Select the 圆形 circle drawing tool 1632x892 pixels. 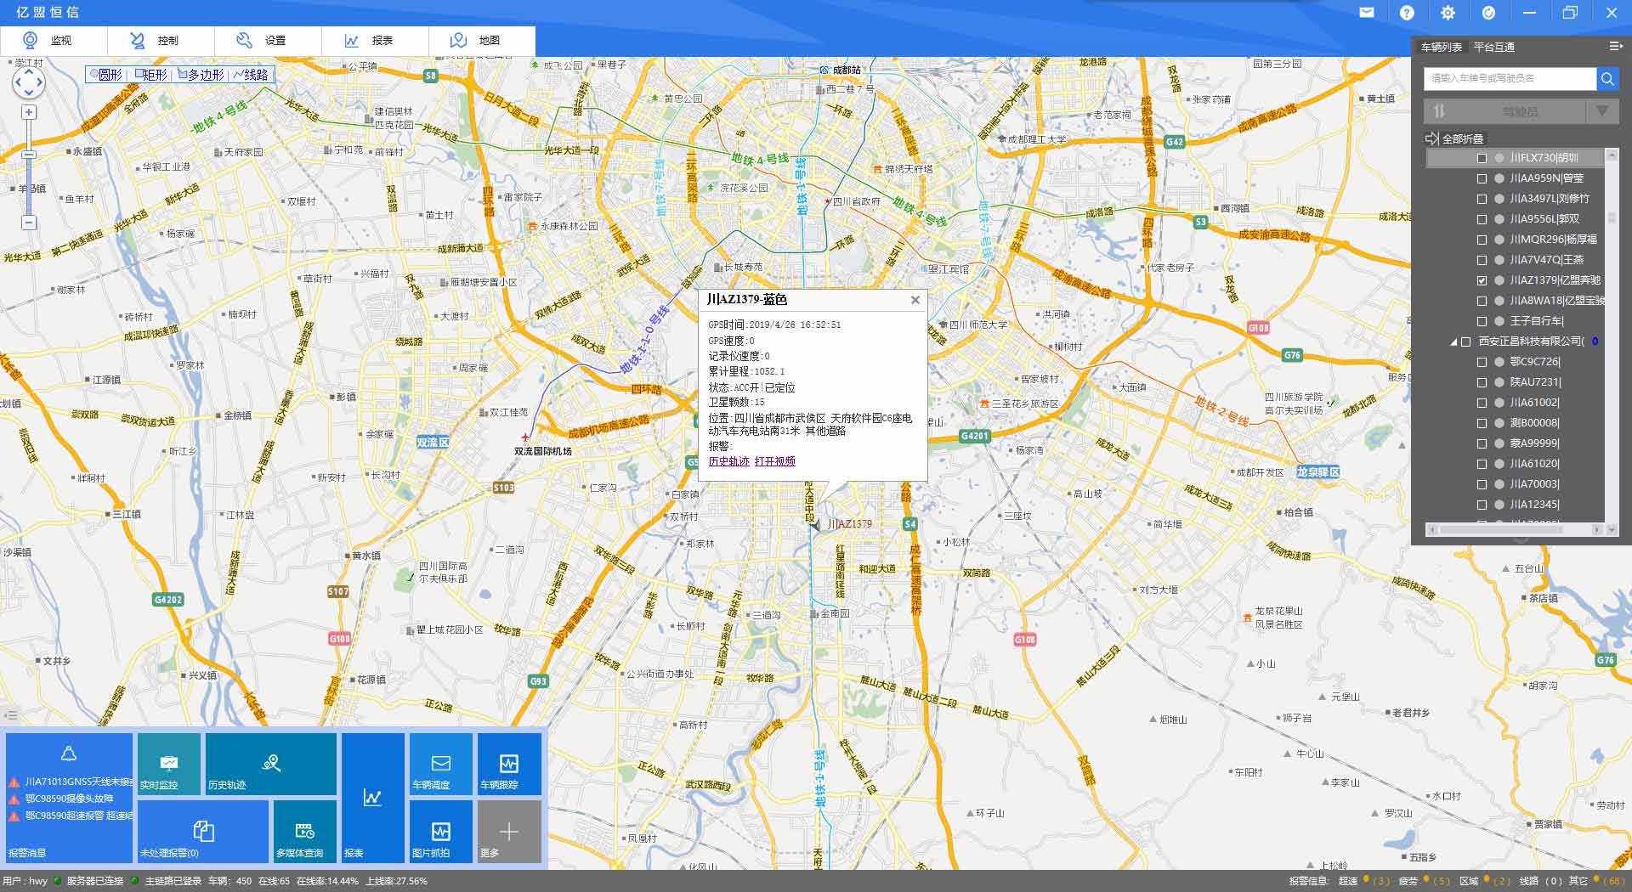pos(106,75)
